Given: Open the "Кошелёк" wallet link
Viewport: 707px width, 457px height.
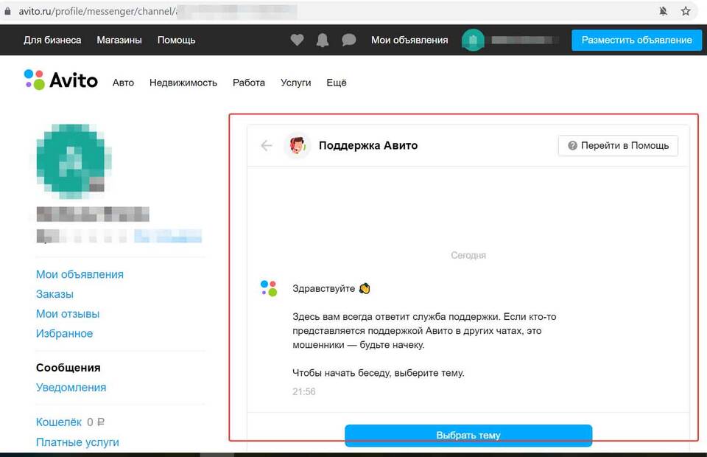Looking at the screenshot, I should [59, 422].
